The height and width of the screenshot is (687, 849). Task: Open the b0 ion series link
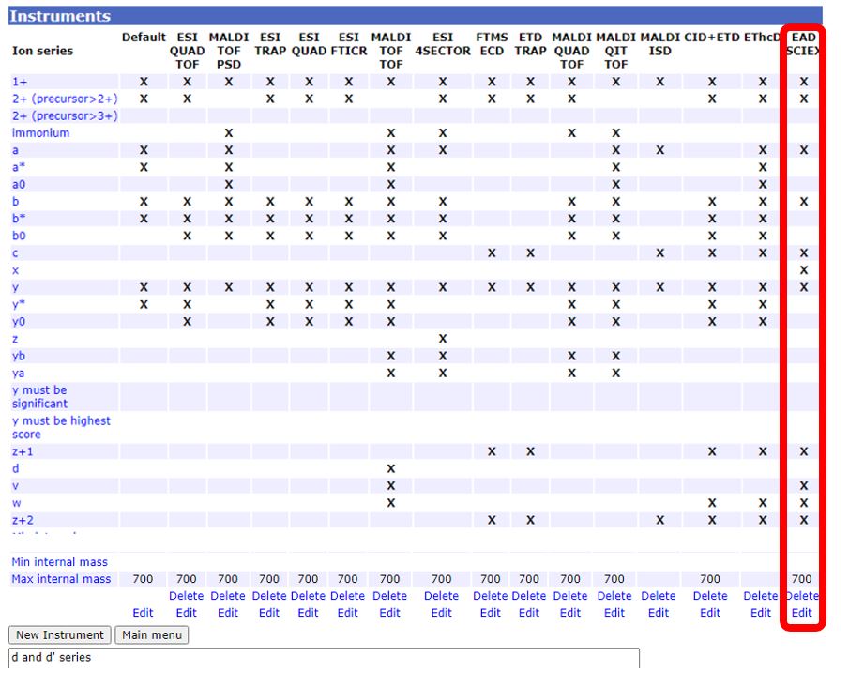[x=19, y=237]
